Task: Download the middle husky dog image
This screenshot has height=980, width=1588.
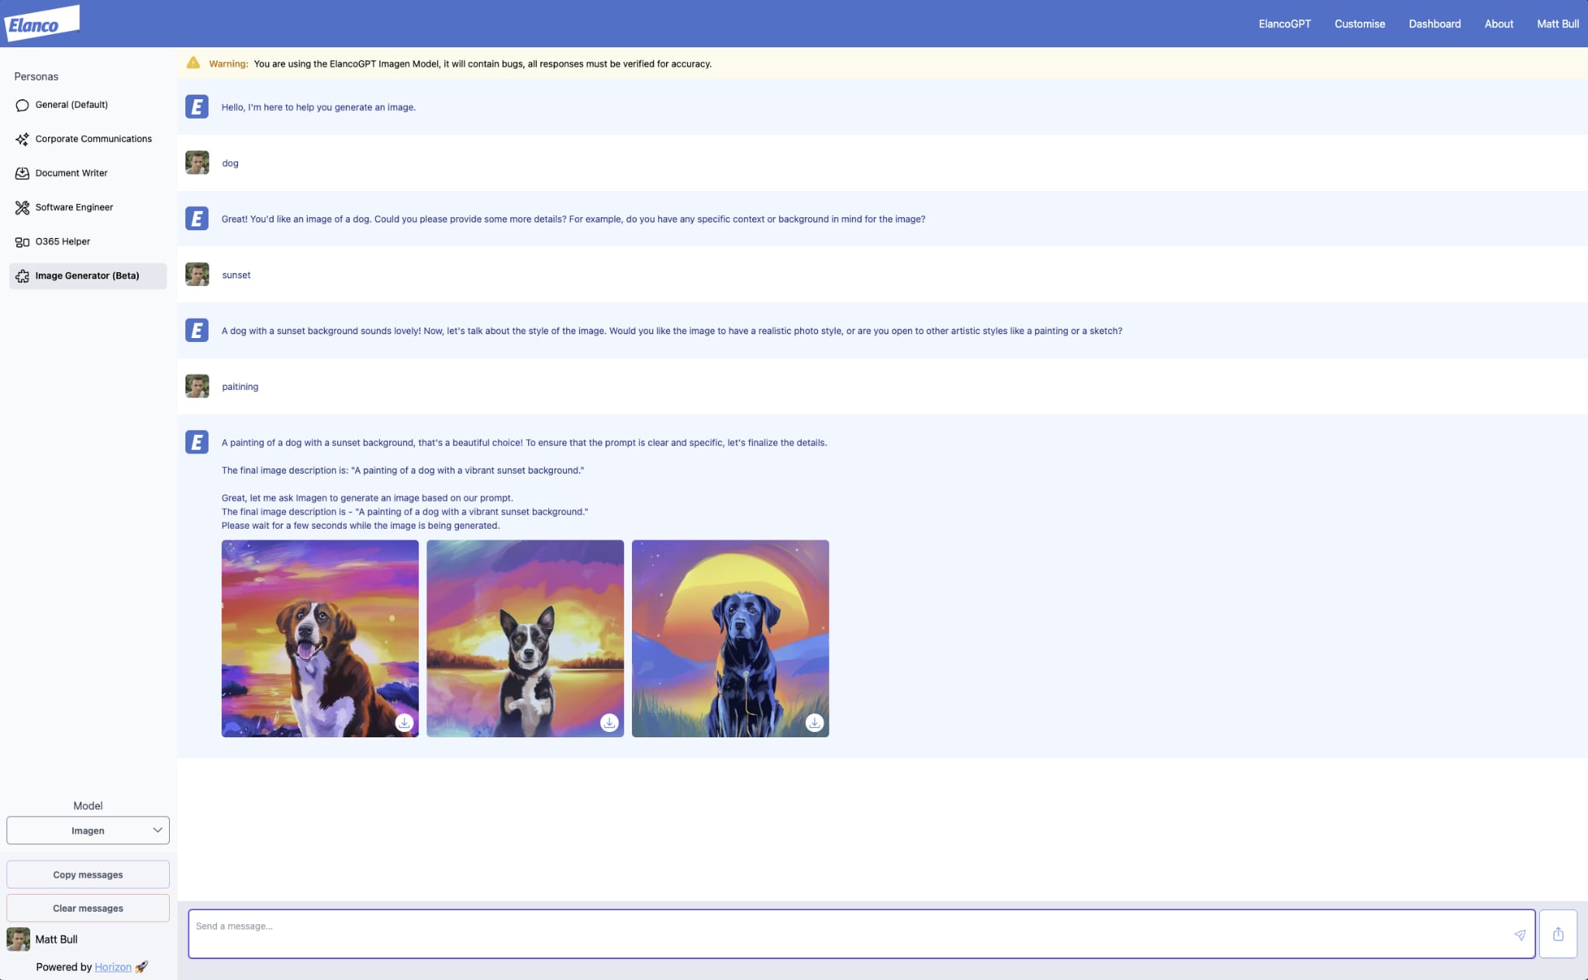Action: point(609,723)
